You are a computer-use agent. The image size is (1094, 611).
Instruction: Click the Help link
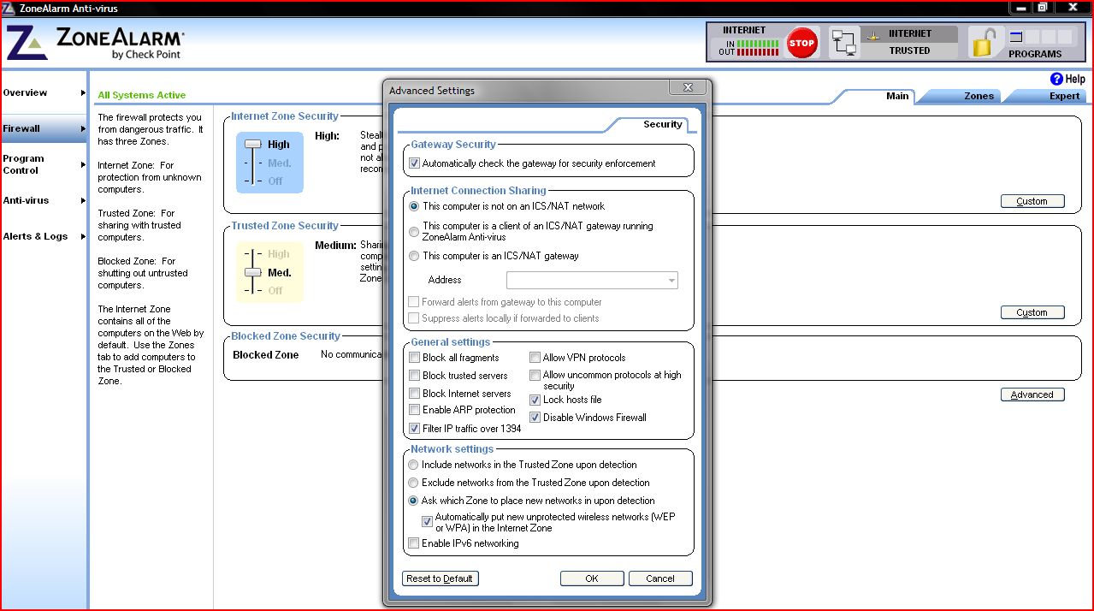coord(1075,79)
